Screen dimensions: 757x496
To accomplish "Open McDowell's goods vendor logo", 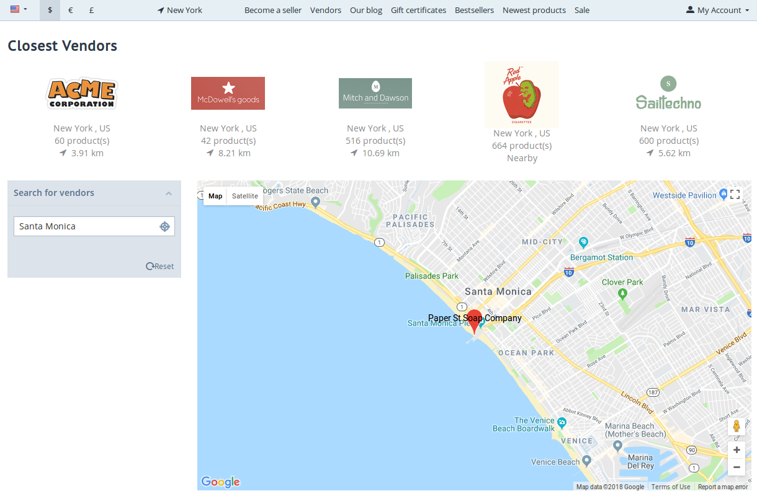I will pyautogui.click(x=228, y=93).
